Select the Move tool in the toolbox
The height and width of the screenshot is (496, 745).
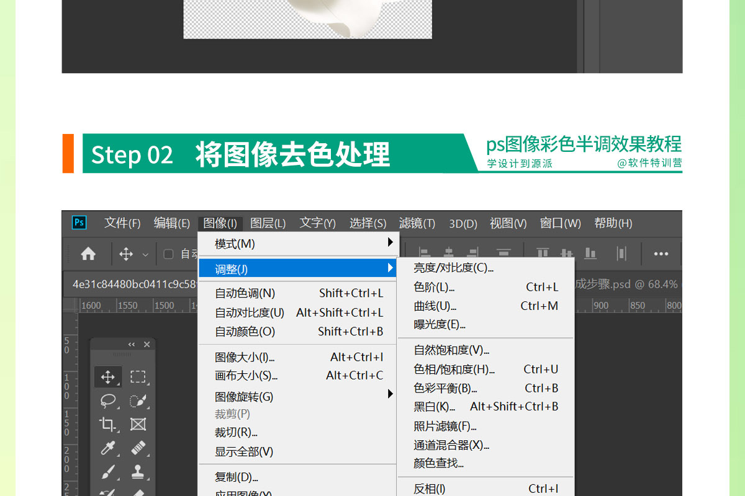tap(107, 377)
